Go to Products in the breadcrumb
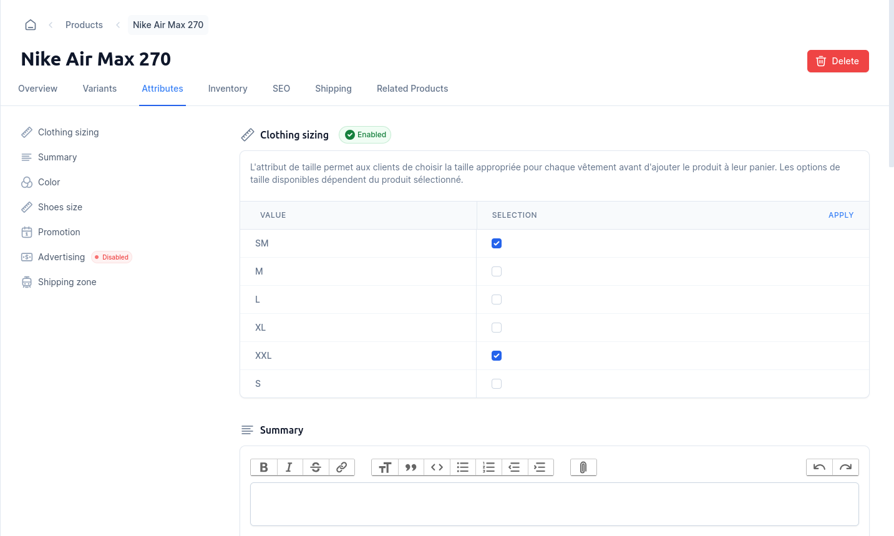894x536 pixels. coord(84,25)
